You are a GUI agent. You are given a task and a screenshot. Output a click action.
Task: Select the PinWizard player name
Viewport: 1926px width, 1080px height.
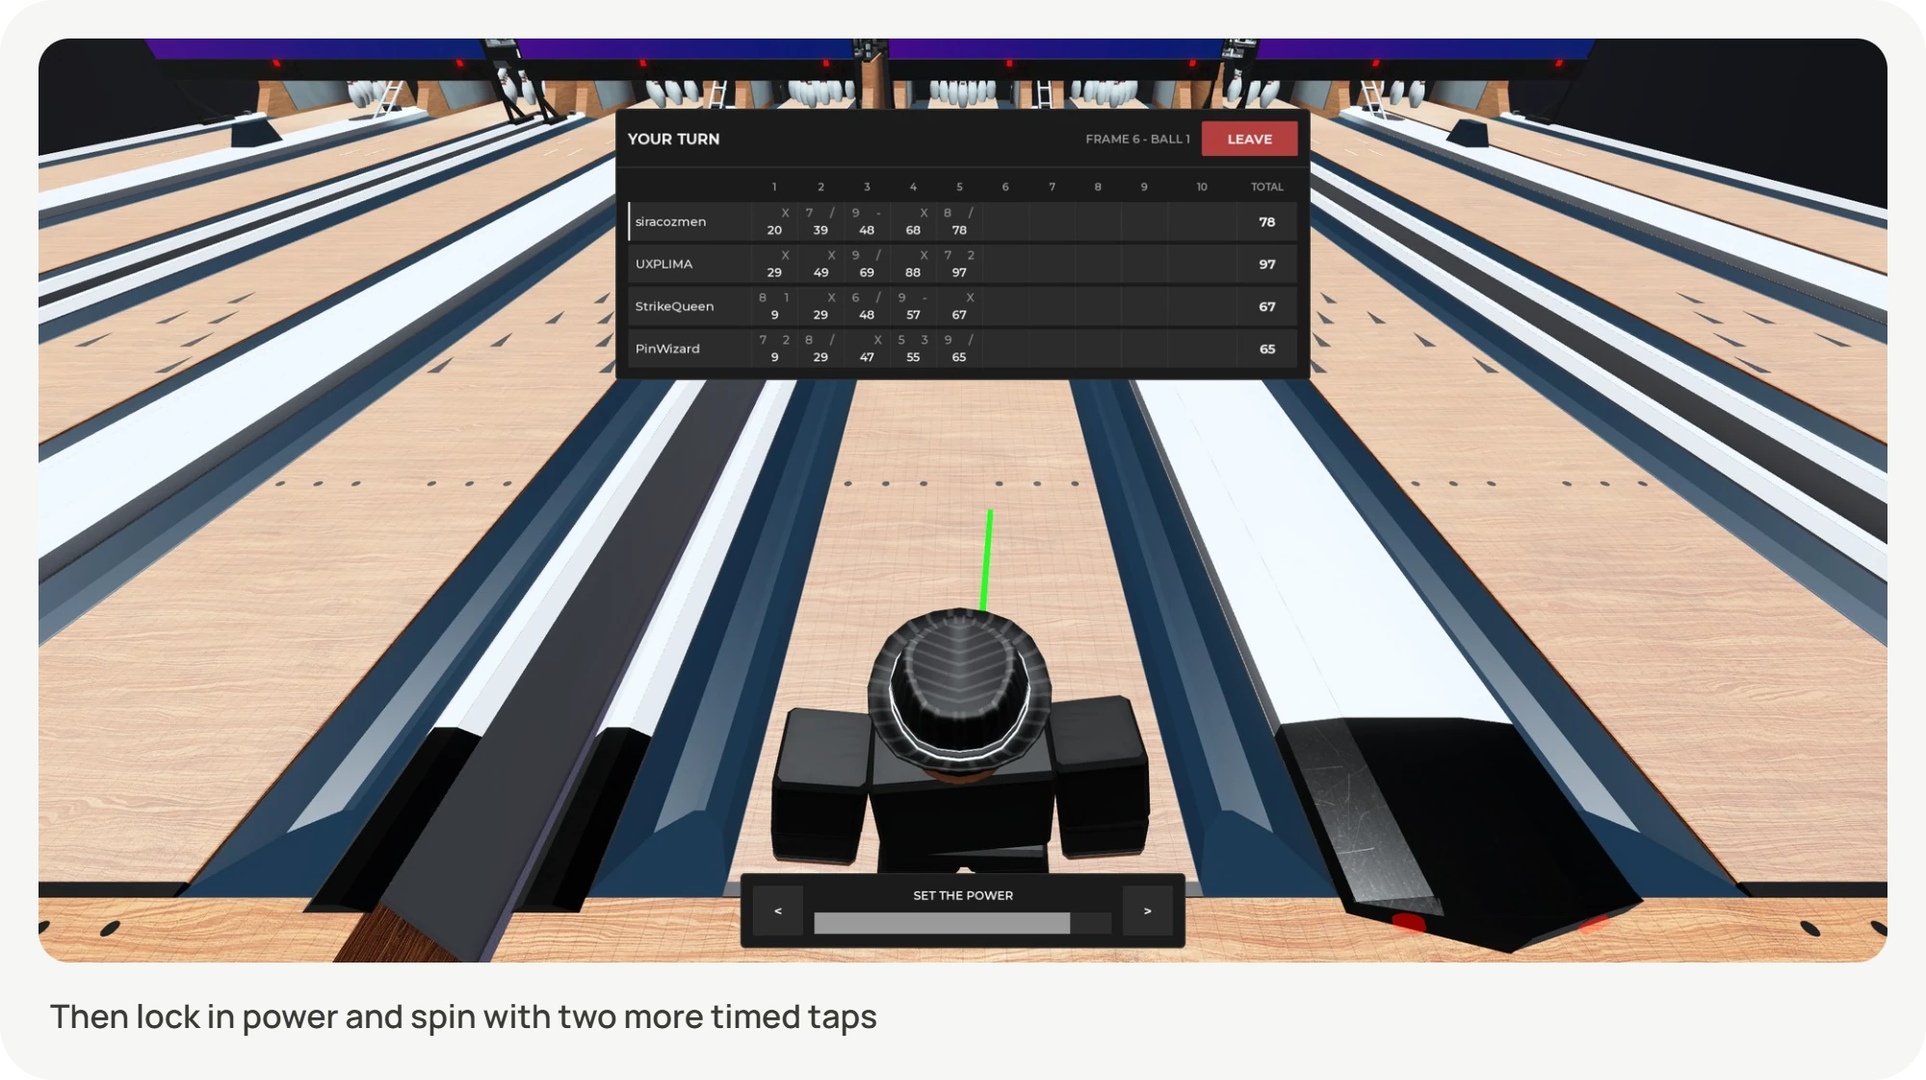667,348
